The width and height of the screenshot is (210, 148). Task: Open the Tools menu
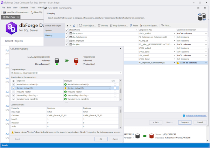(x=33, y=8)
